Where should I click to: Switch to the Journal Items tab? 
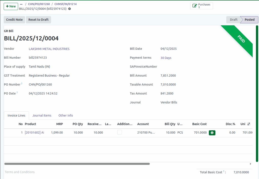[42, 115]
